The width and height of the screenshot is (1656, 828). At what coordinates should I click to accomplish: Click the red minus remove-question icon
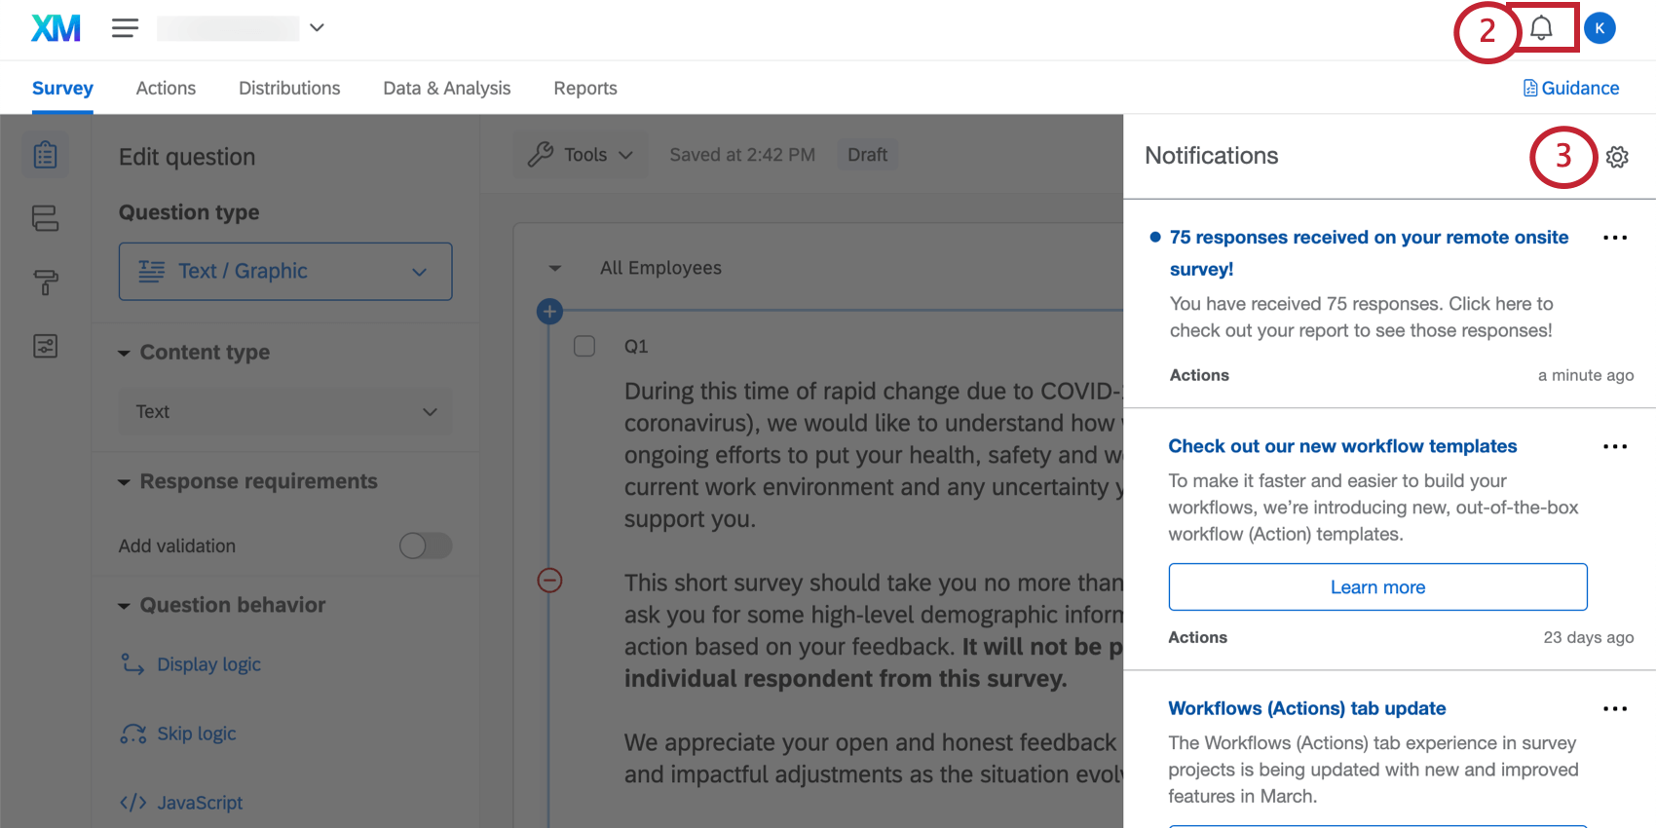pyautogui.click(x=549, y=581)
